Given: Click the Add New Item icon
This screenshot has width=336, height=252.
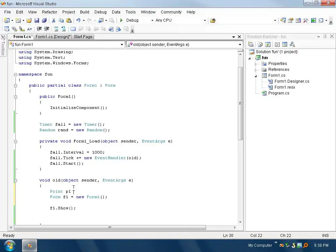Looking at the screenshot, I should point(18,20).
